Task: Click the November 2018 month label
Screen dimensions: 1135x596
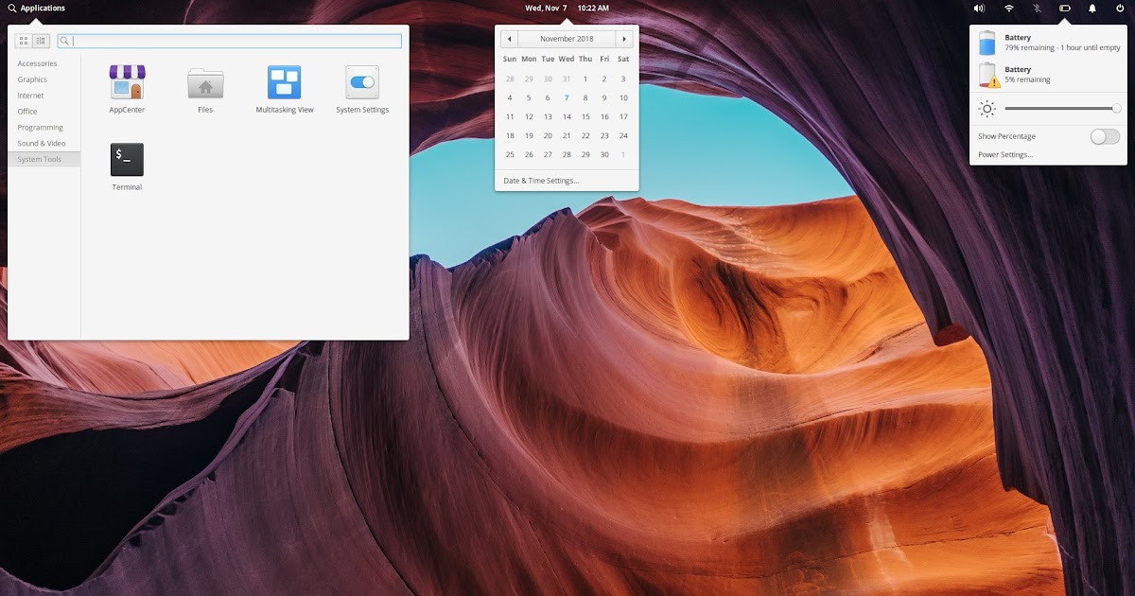Action: [x=567, y=39]
